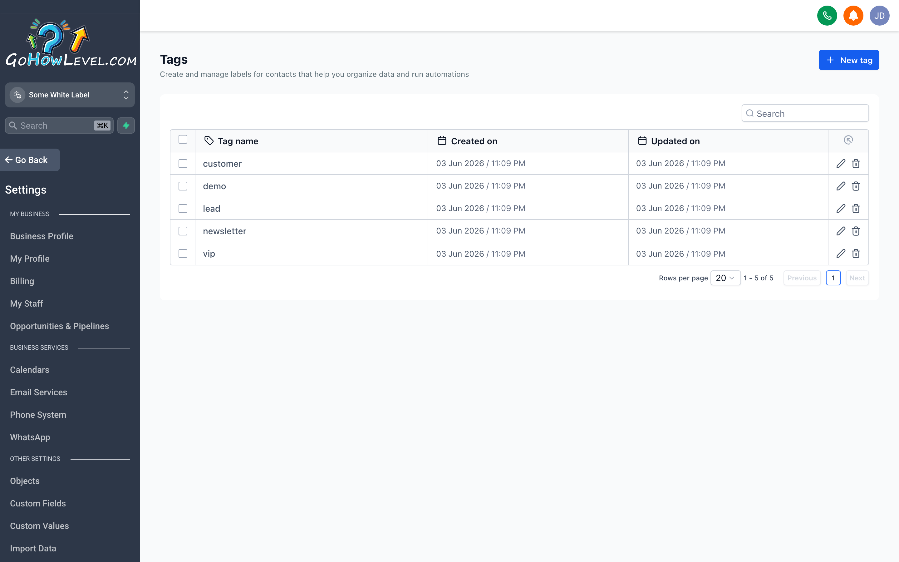Edit the vip tag with pencil icon

tap(841, 254)
